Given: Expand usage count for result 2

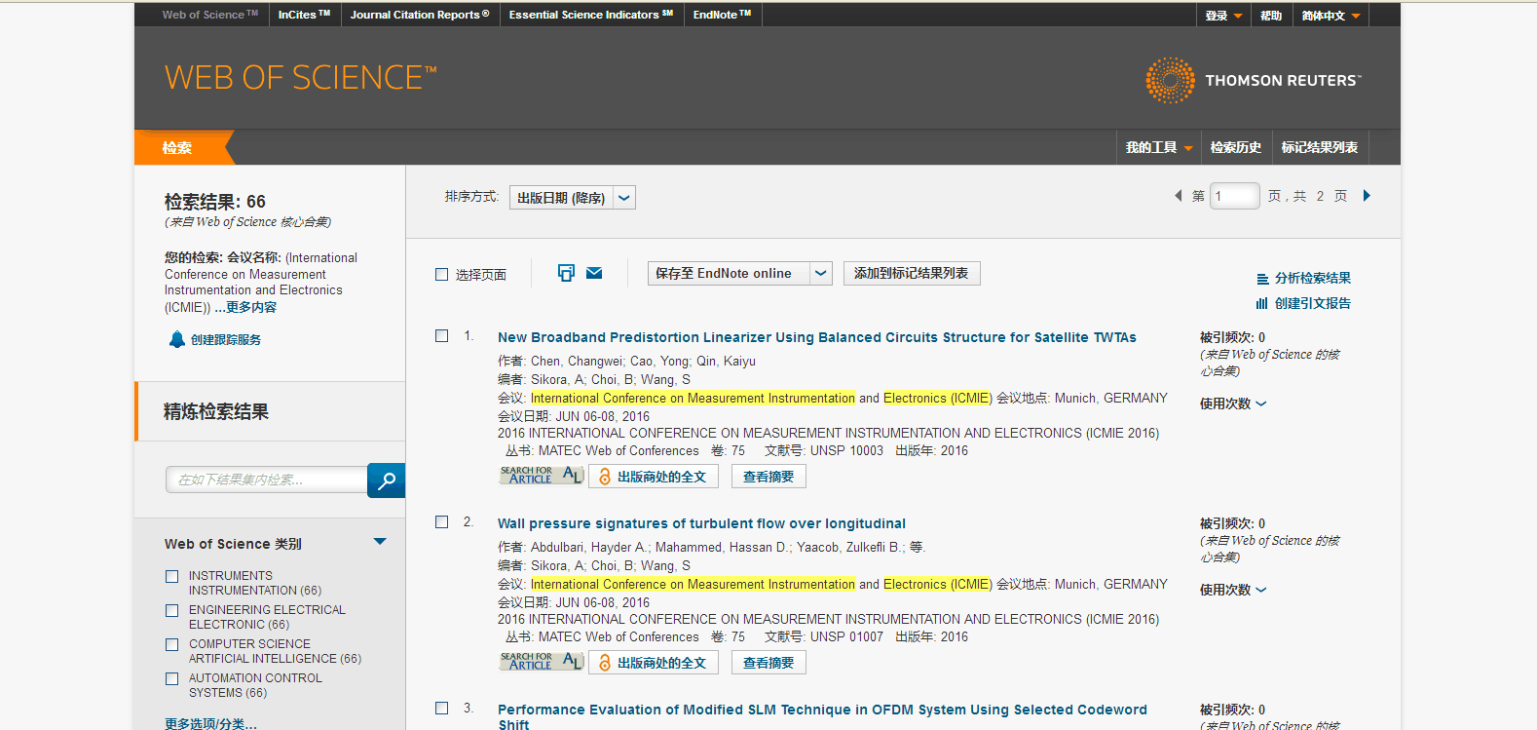Looking at the screenshot, I should (x=1233, y=590).
